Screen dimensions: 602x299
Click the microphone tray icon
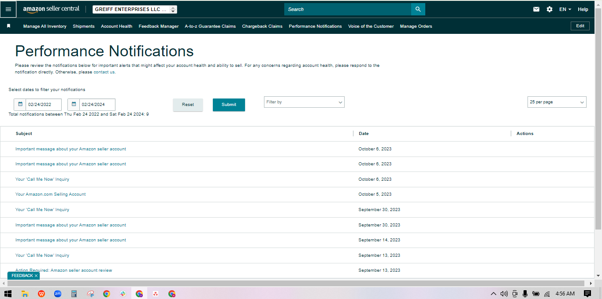525,294
